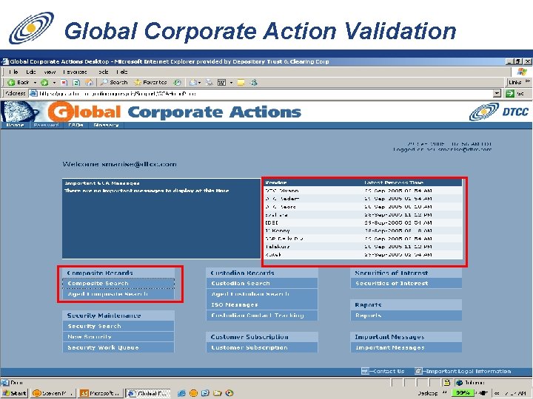Open the Password navigation tab
The image size is (533, 399).
(x=46, y=125)
